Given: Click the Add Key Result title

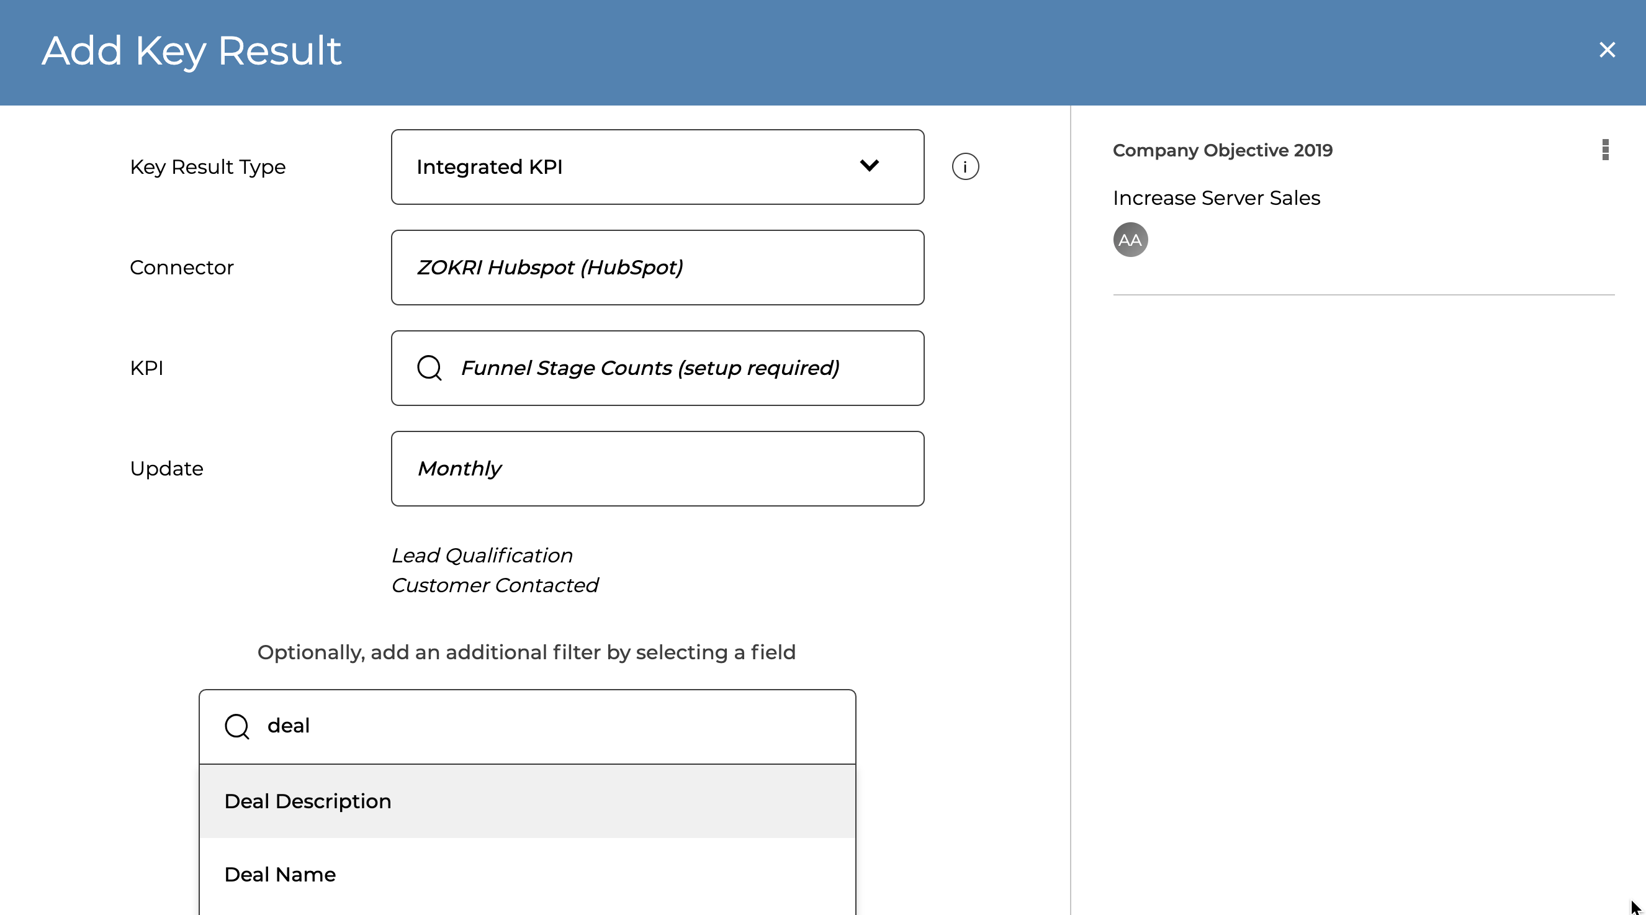Looking at the screenshot, I should [192, 51].
